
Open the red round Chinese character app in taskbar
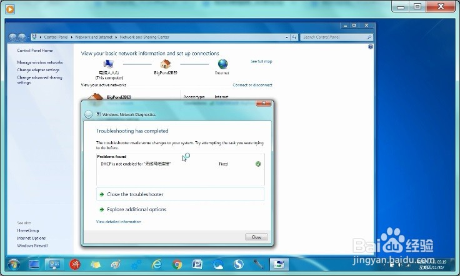[75, 265]
